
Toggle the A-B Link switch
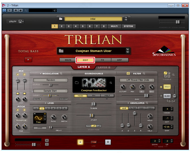(x=94, y=142)
